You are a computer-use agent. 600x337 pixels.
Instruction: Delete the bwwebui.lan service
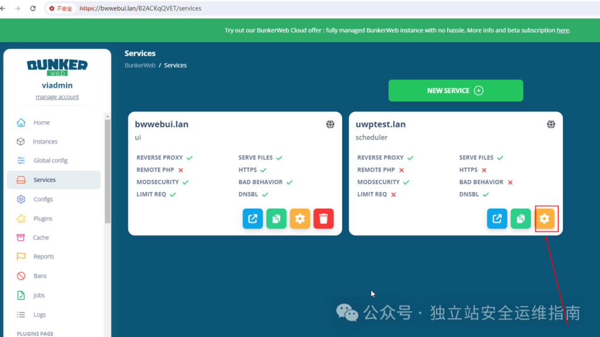pos(323,219)
